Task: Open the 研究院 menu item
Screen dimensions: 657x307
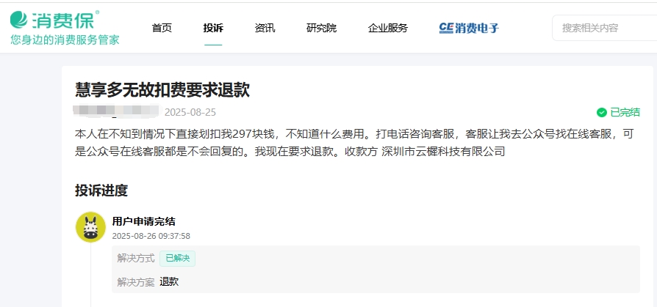Action: coord(321,28)
